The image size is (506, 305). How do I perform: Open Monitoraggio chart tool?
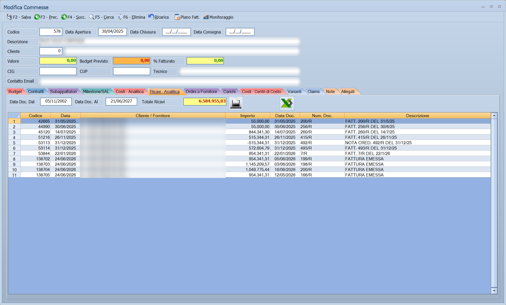[218, 17]
